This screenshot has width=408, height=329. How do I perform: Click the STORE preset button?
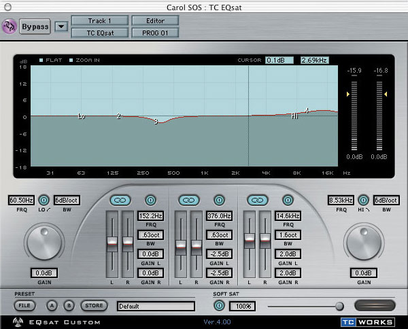click(x=94, y=306)
